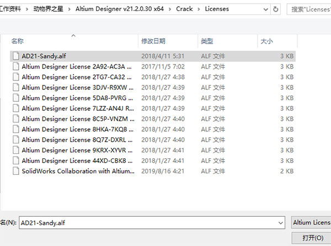Open the file name combo box dropdown
The width and height of the screenshot is (331, 246).
pyautogui.click(x=280, y=222)
